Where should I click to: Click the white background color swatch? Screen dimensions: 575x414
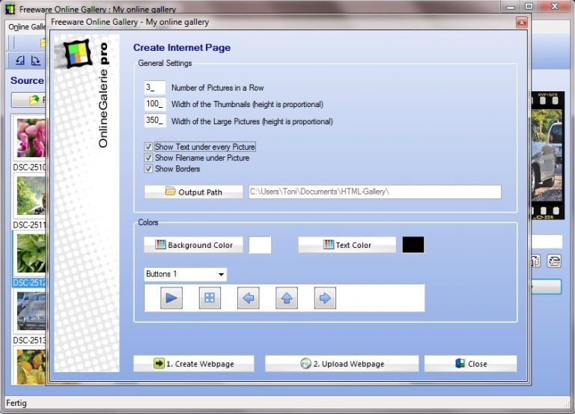[260, 245]
